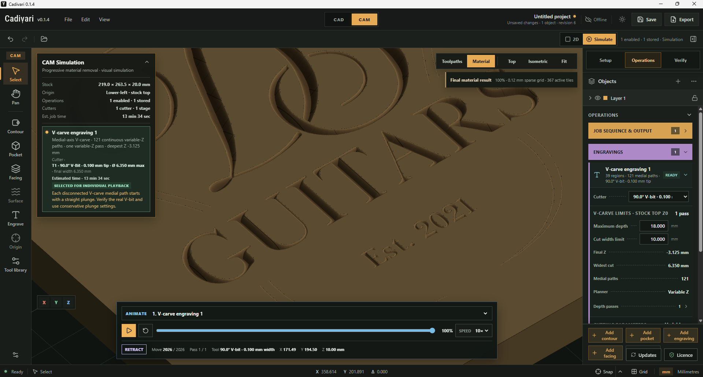Open the Animate operation dropdown
703x377 pixels.
(307, 314)
